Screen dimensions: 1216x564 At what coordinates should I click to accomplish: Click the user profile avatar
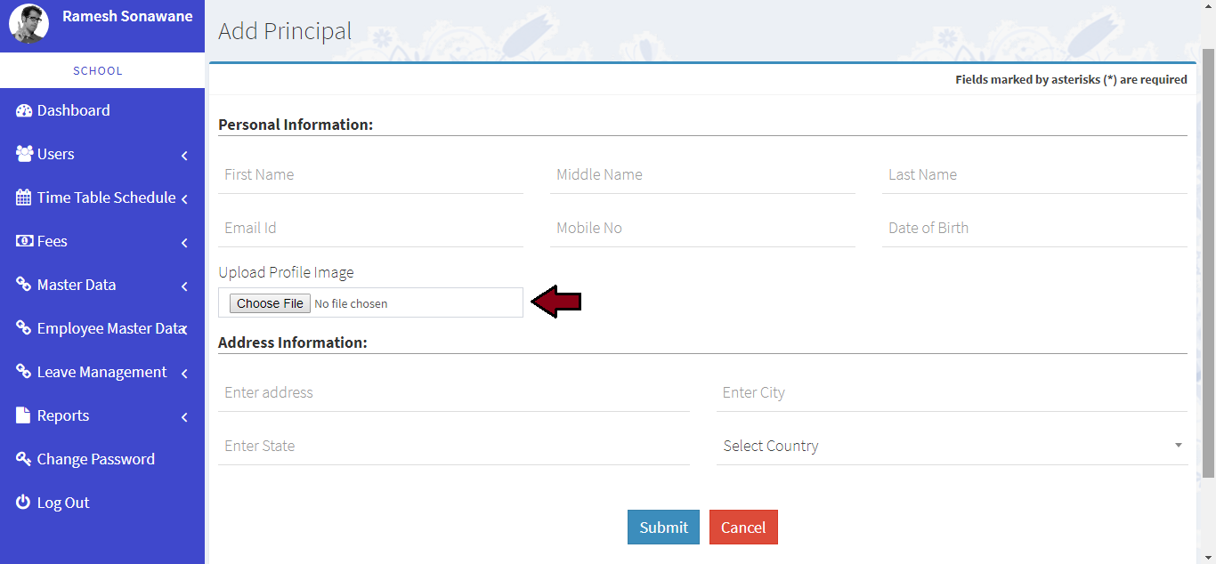coord(28,24)
